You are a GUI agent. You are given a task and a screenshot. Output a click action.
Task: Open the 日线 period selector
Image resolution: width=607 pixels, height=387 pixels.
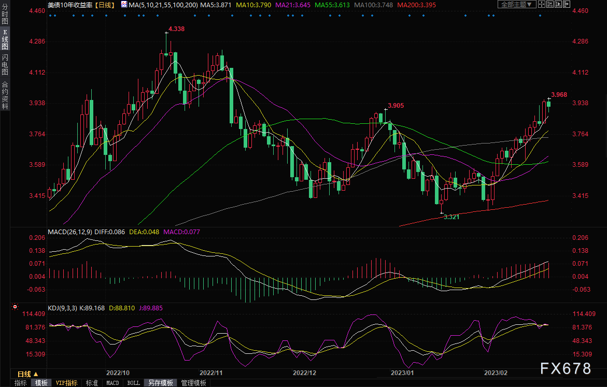(x=28, y=374)
